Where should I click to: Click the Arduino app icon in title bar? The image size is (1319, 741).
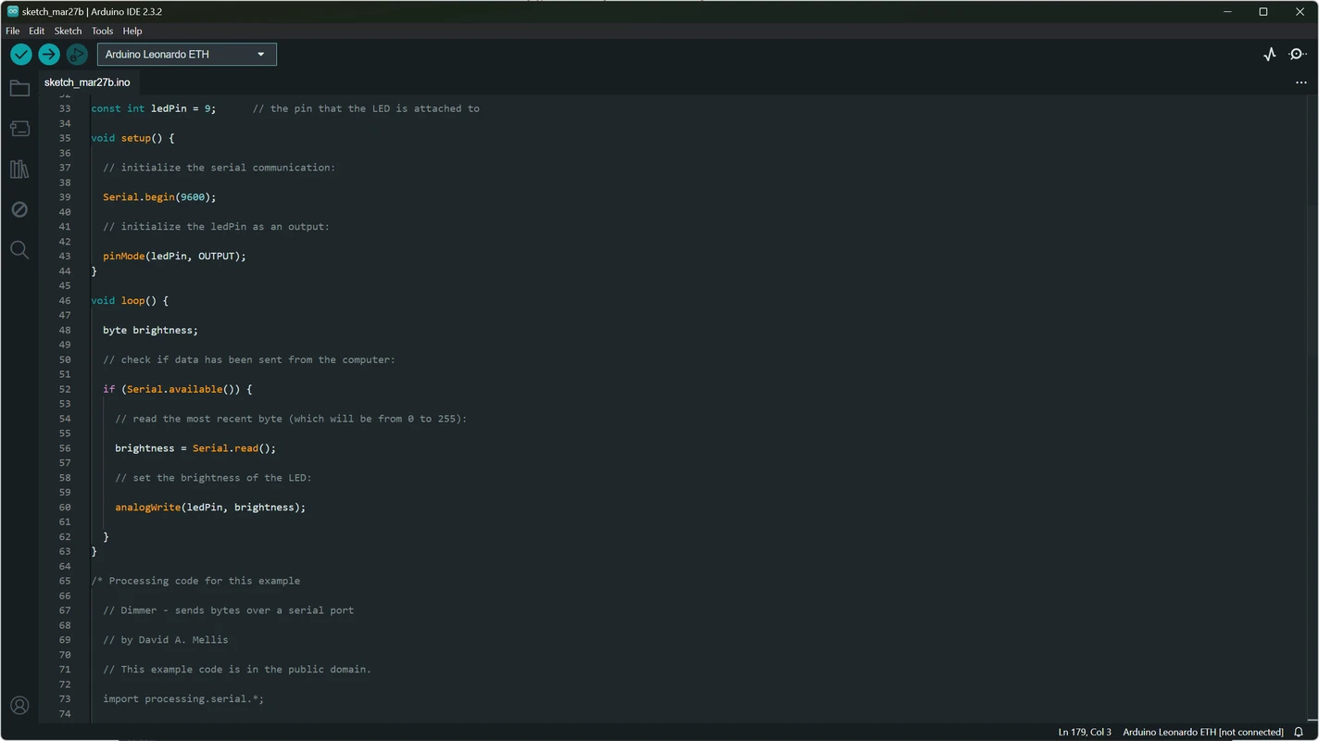pos(12,12)
